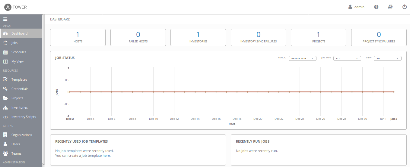Click the Project Sync Failures tile
Image resolution: width=410 pixels, height=167 pixels.
(379, 37)
